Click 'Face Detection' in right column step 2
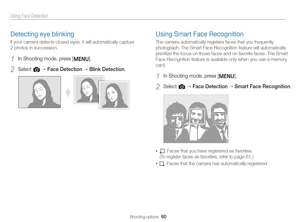Viewport: 300px width, 222px height. 210,87
